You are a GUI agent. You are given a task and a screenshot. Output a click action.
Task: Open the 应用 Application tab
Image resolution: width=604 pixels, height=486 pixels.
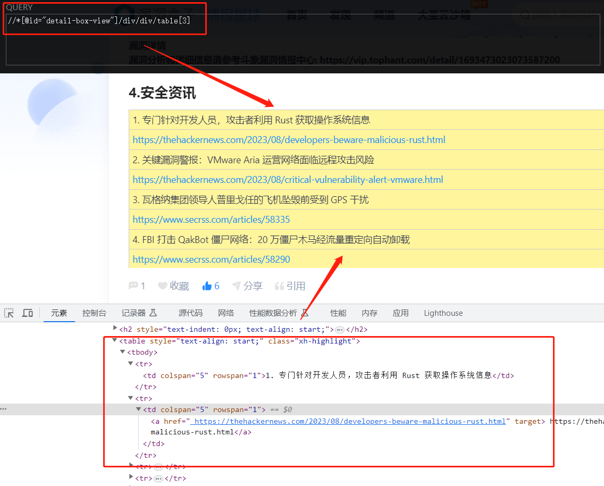coord(400,313)
